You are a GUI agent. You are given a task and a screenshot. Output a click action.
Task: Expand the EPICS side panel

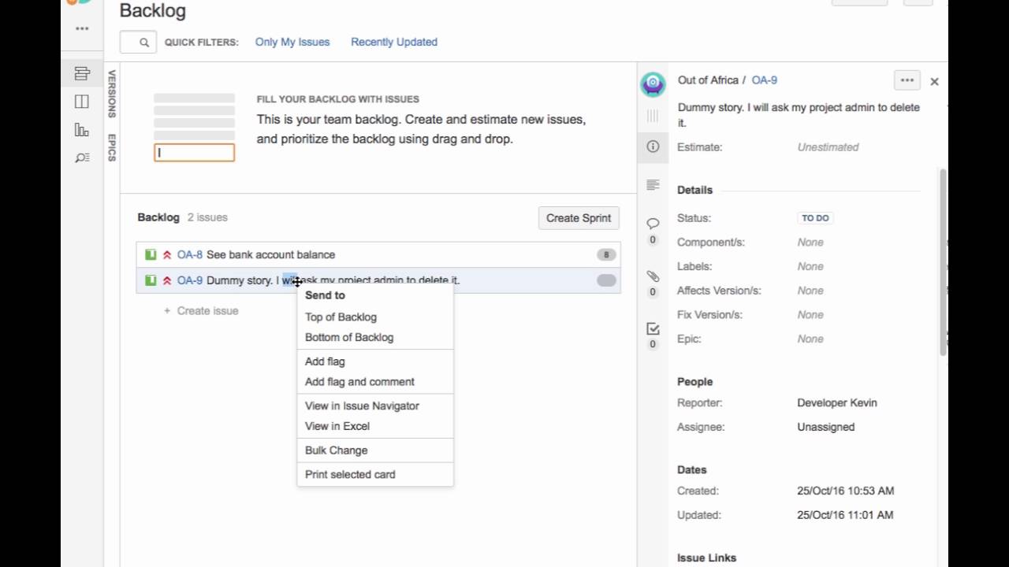point(112,147)
